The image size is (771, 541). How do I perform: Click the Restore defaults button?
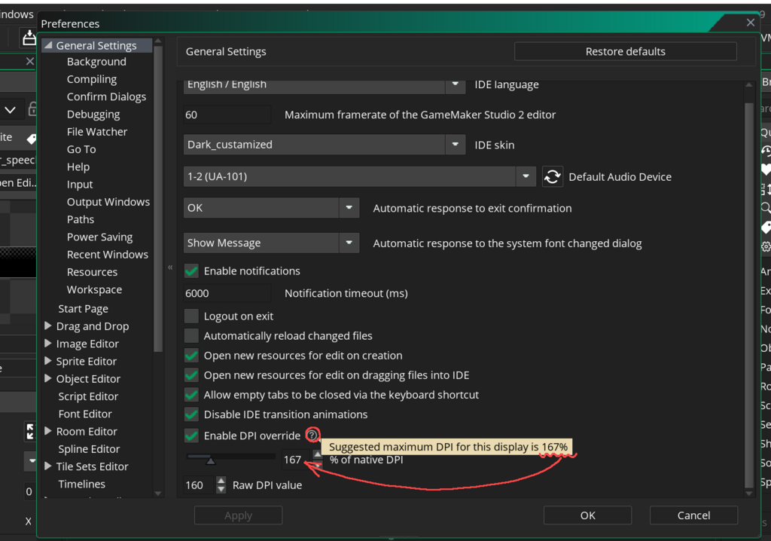pyautogui.click(x=625, y=51)
